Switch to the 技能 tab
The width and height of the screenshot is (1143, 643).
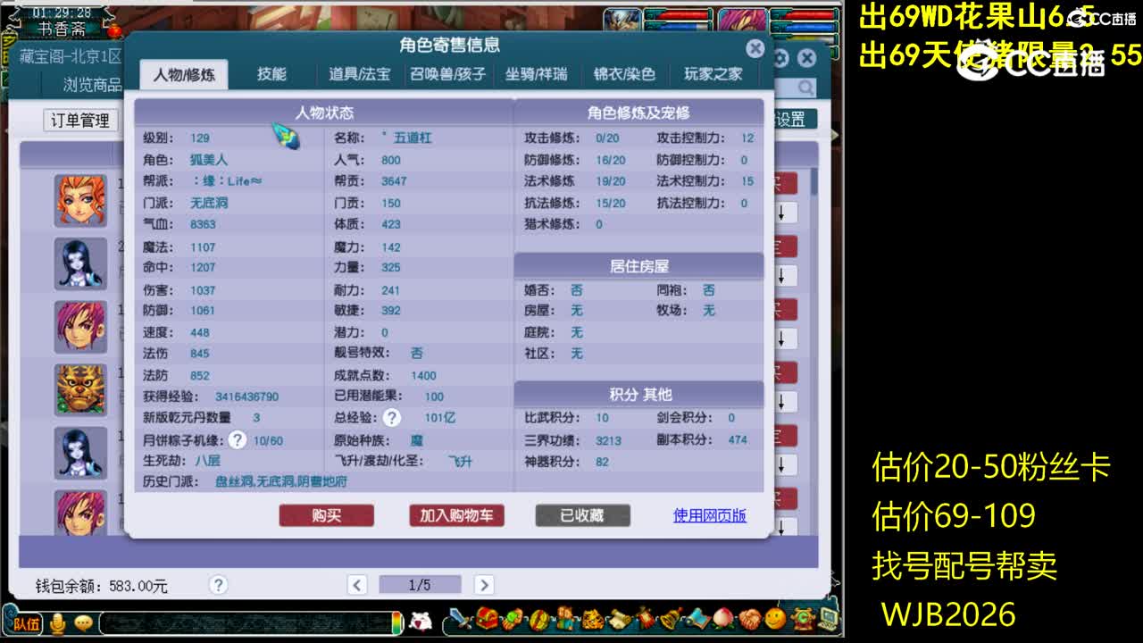click(273, 74)
